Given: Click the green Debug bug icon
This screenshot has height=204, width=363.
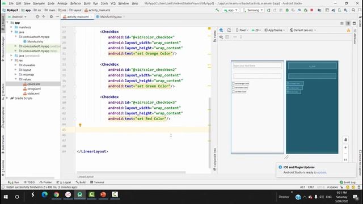Looking at the screenshot, I should (x=287, y=10).
